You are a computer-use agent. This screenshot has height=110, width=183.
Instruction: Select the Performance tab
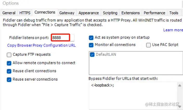point(154,13)
